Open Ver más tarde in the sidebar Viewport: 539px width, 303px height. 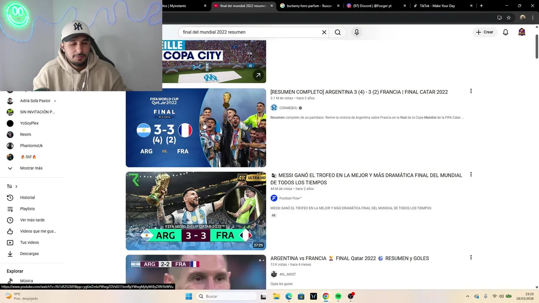(x=32, y=220)
